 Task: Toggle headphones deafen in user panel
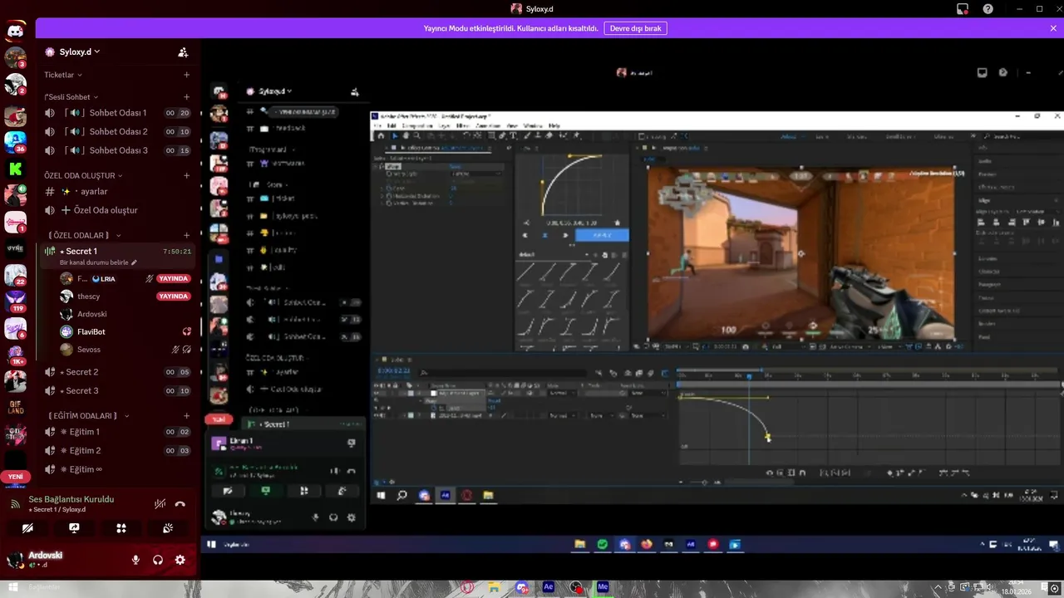click(x=158, y=560)
